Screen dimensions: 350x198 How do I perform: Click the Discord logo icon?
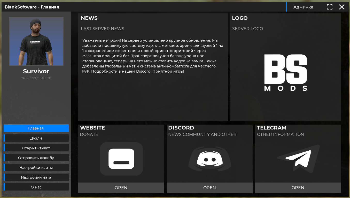point(210,159)
